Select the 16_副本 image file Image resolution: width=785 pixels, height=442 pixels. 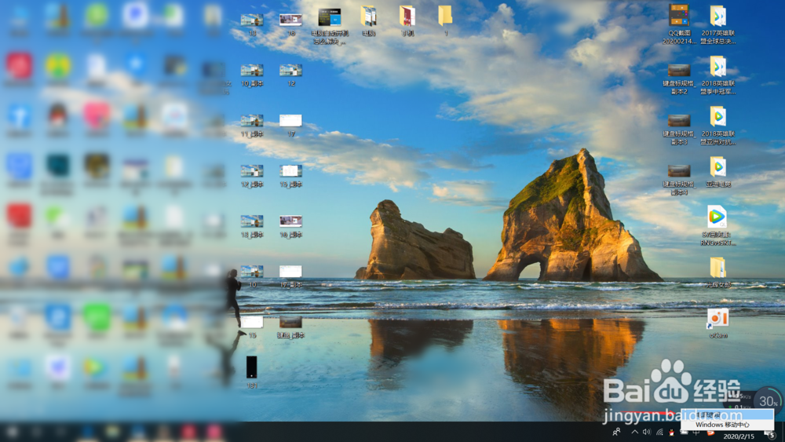291,226
